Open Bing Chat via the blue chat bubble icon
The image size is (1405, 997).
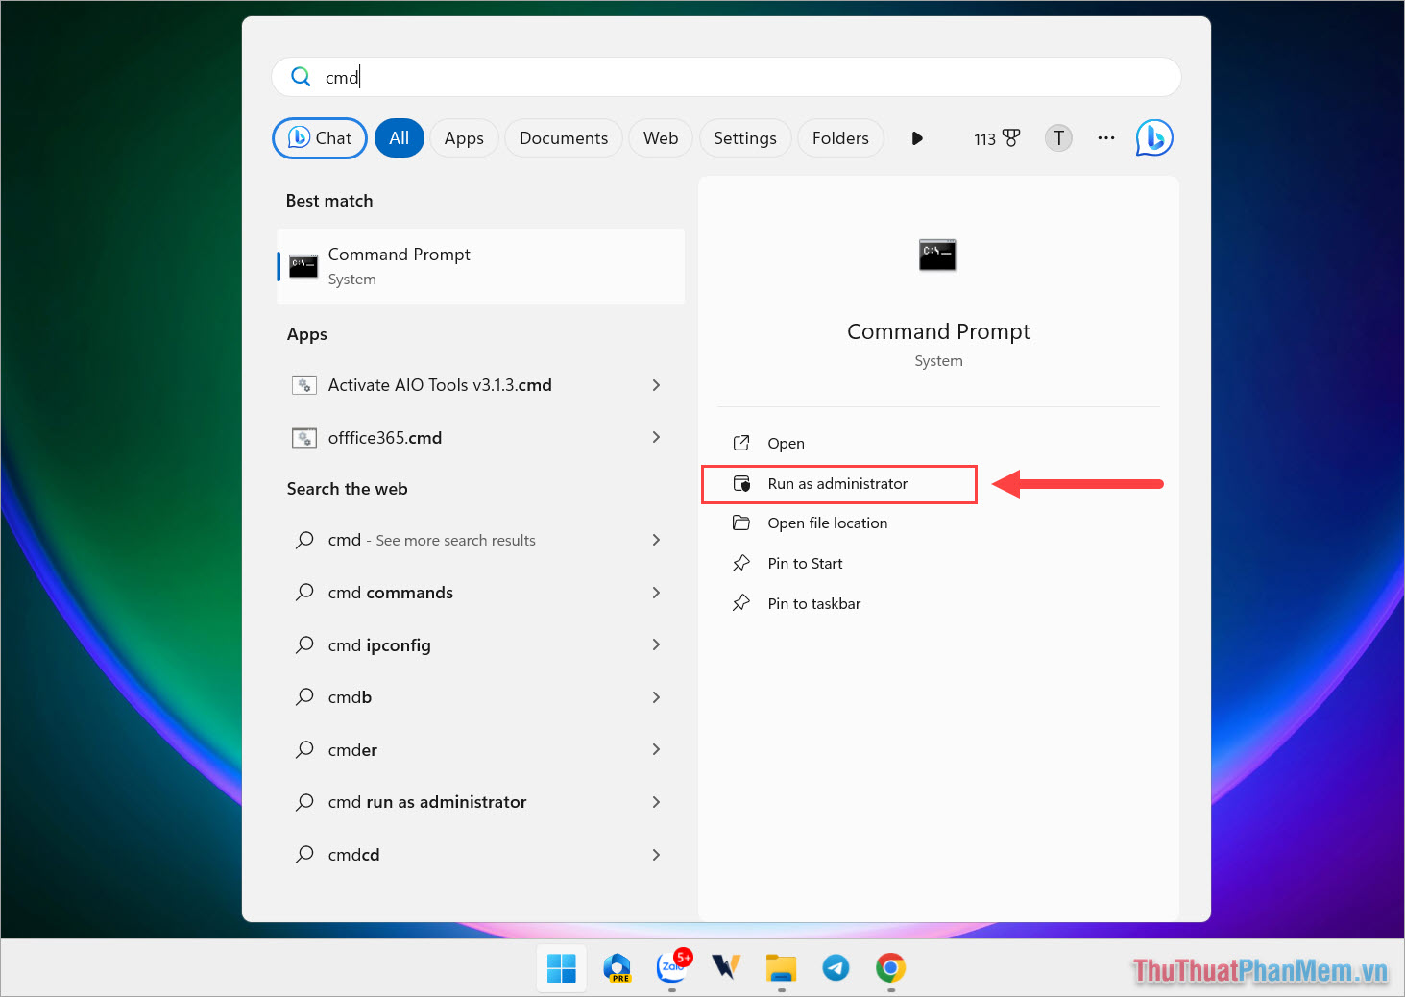tap(1153, 137)
